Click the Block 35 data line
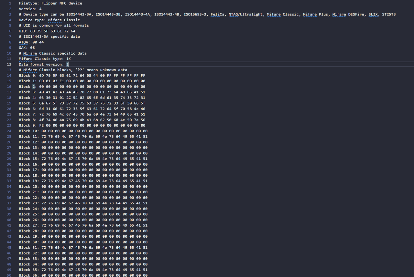This screenshot has height=277, width=414. click(83, 270)
